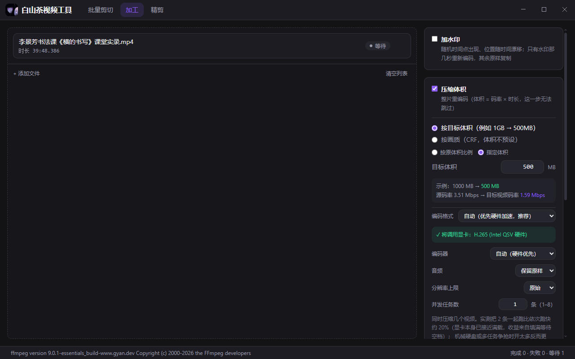
Task: Click the 白山茶视频工具 app logo icon
Action: pos(12,10)
